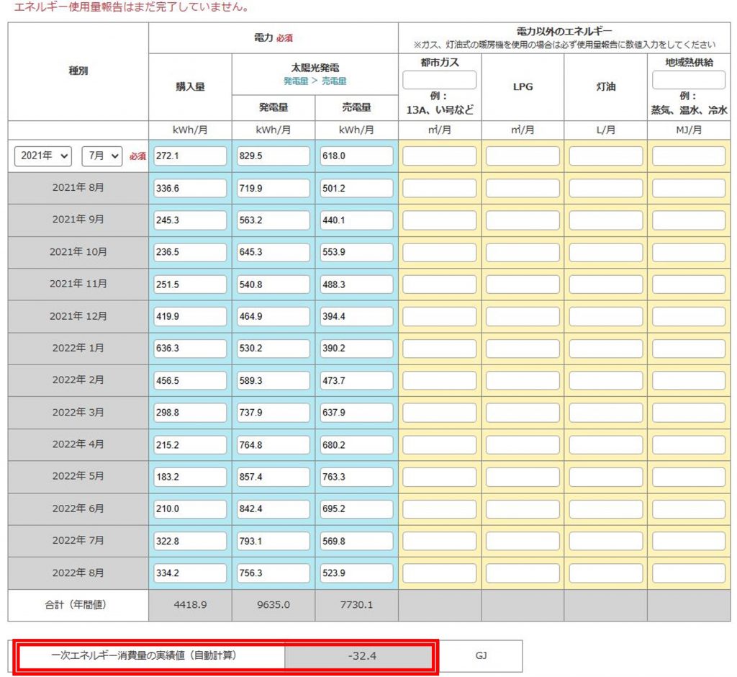This screenshot has width=737, height=677.
Task: Edit 2021年 12月 sold power field 394.4
Action: [x=357, y=317]
